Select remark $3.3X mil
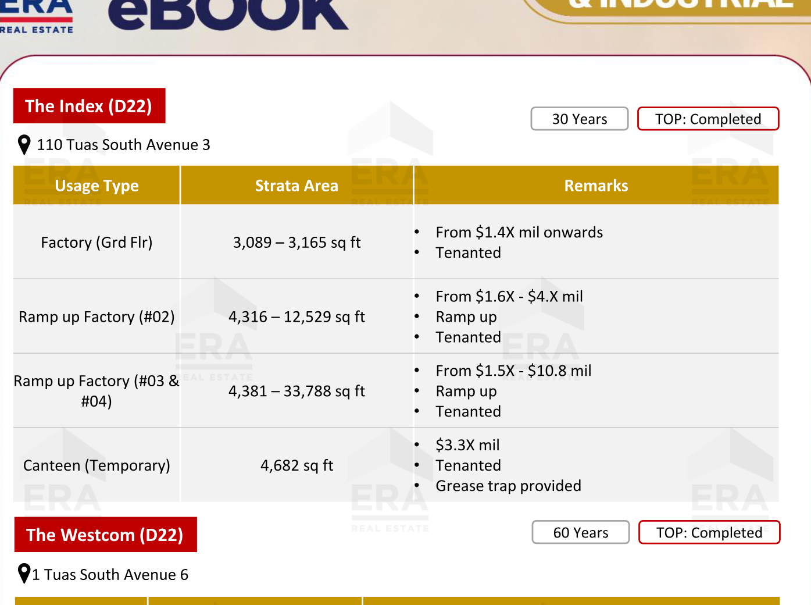This screenshot has height=605, width=811. (x=467, y=445)
